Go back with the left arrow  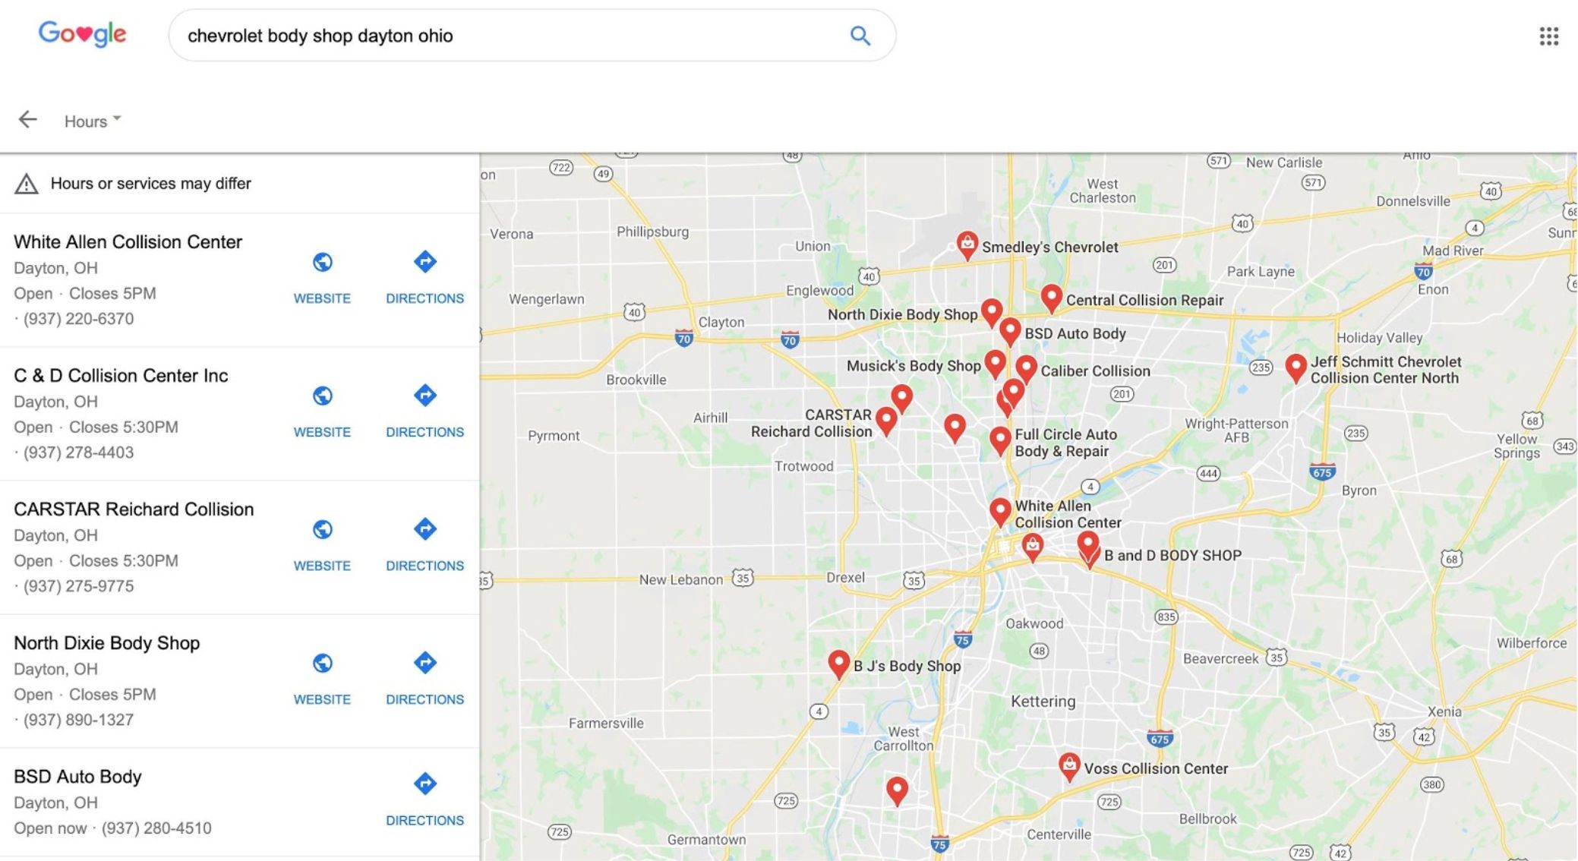(28, 120)
